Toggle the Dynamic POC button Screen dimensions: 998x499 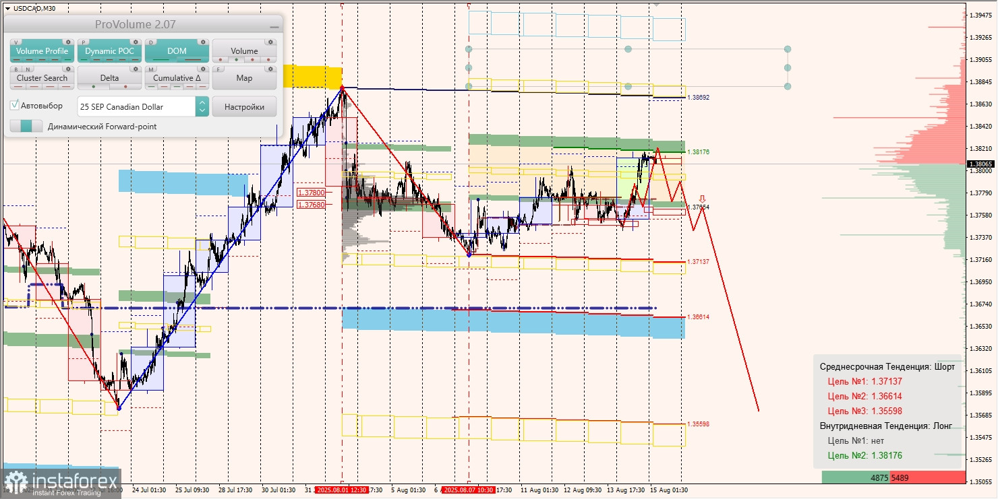coord(109,51)
